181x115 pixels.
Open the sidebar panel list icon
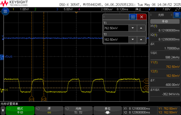(177, 15)
